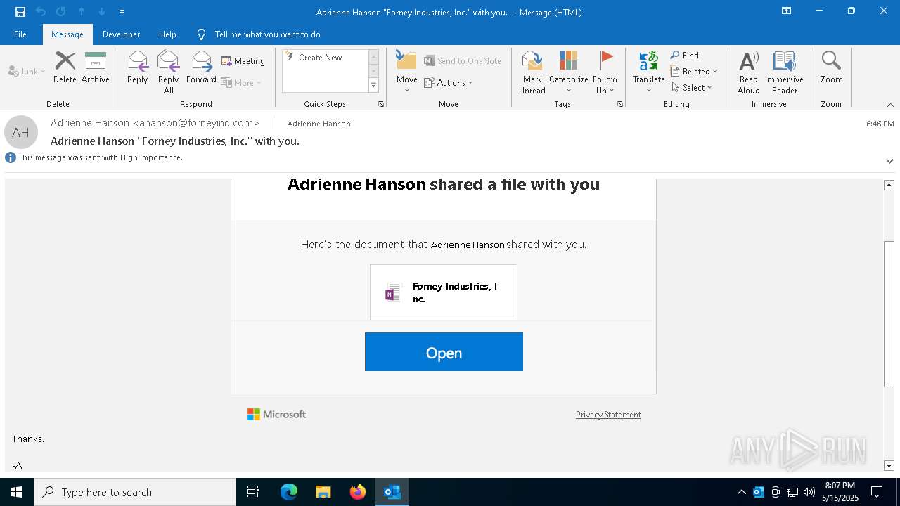Open Immersive Reader
This screenshot has width=900, height=506.
pyautogui.click(x=785, y=72)
